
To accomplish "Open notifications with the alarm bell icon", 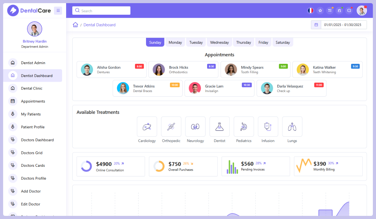I will coord(339,10).
